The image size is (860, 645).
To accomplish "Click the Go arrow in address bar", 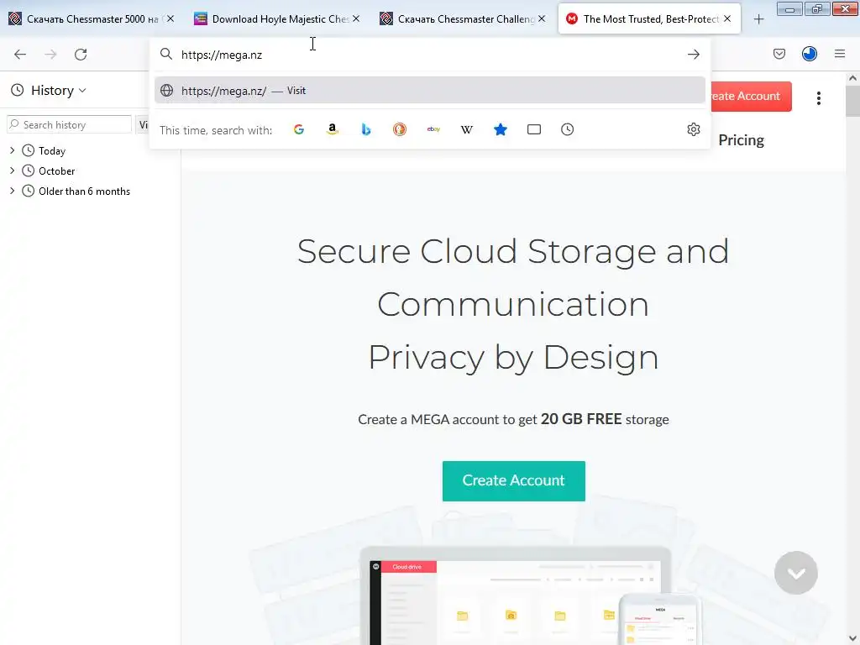I will [x=693, y=55].
